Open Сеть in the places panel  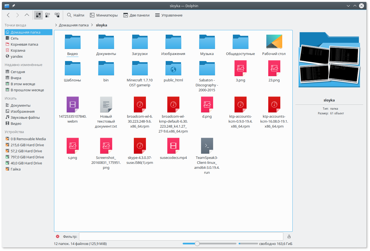(x=29, y=38)
